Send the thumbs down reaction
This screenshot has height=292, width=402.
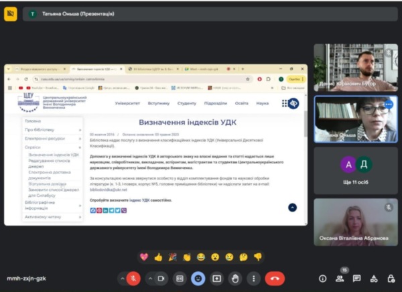point(257,257)
